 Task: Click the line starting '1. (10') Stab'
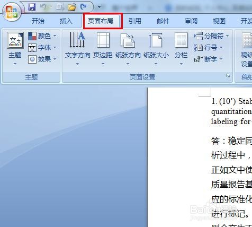point(231,101)
